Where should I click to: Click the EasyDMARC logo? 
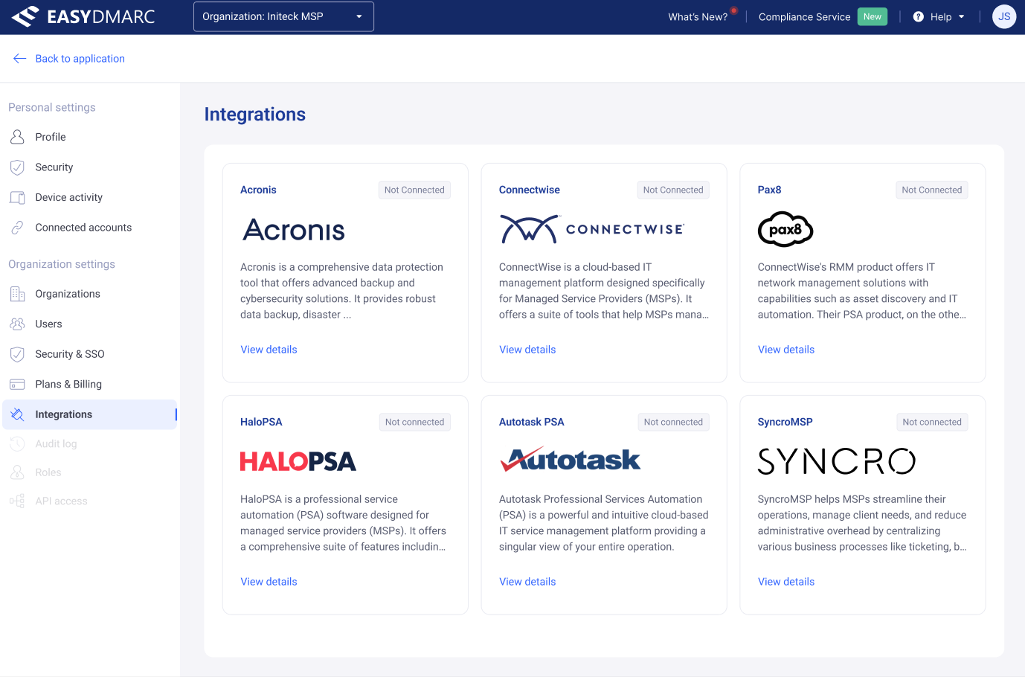coord(83,16)
